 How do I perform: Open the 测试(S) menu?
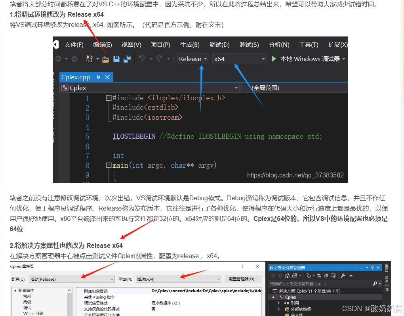point(249,45)
